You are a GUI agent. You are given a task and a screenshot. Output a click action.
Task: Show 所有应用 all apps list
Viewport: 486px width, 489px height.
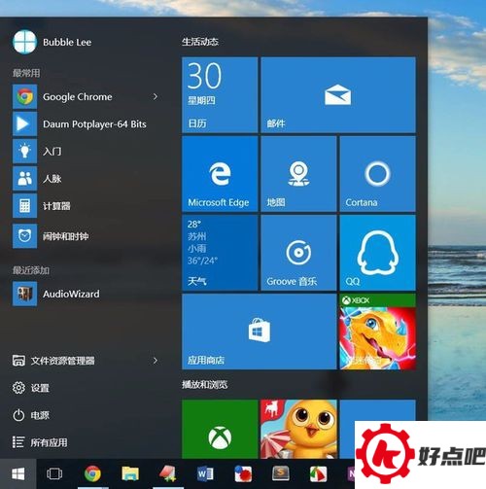40,442
